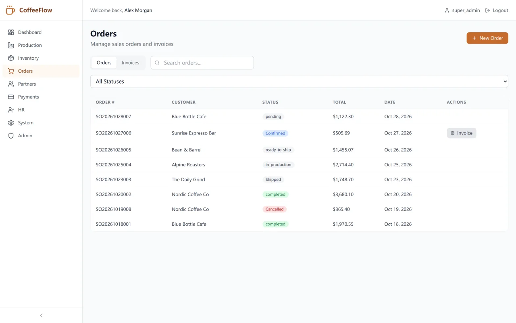
Task: Open the Partners sidebar section
Action: pos(41,84)
